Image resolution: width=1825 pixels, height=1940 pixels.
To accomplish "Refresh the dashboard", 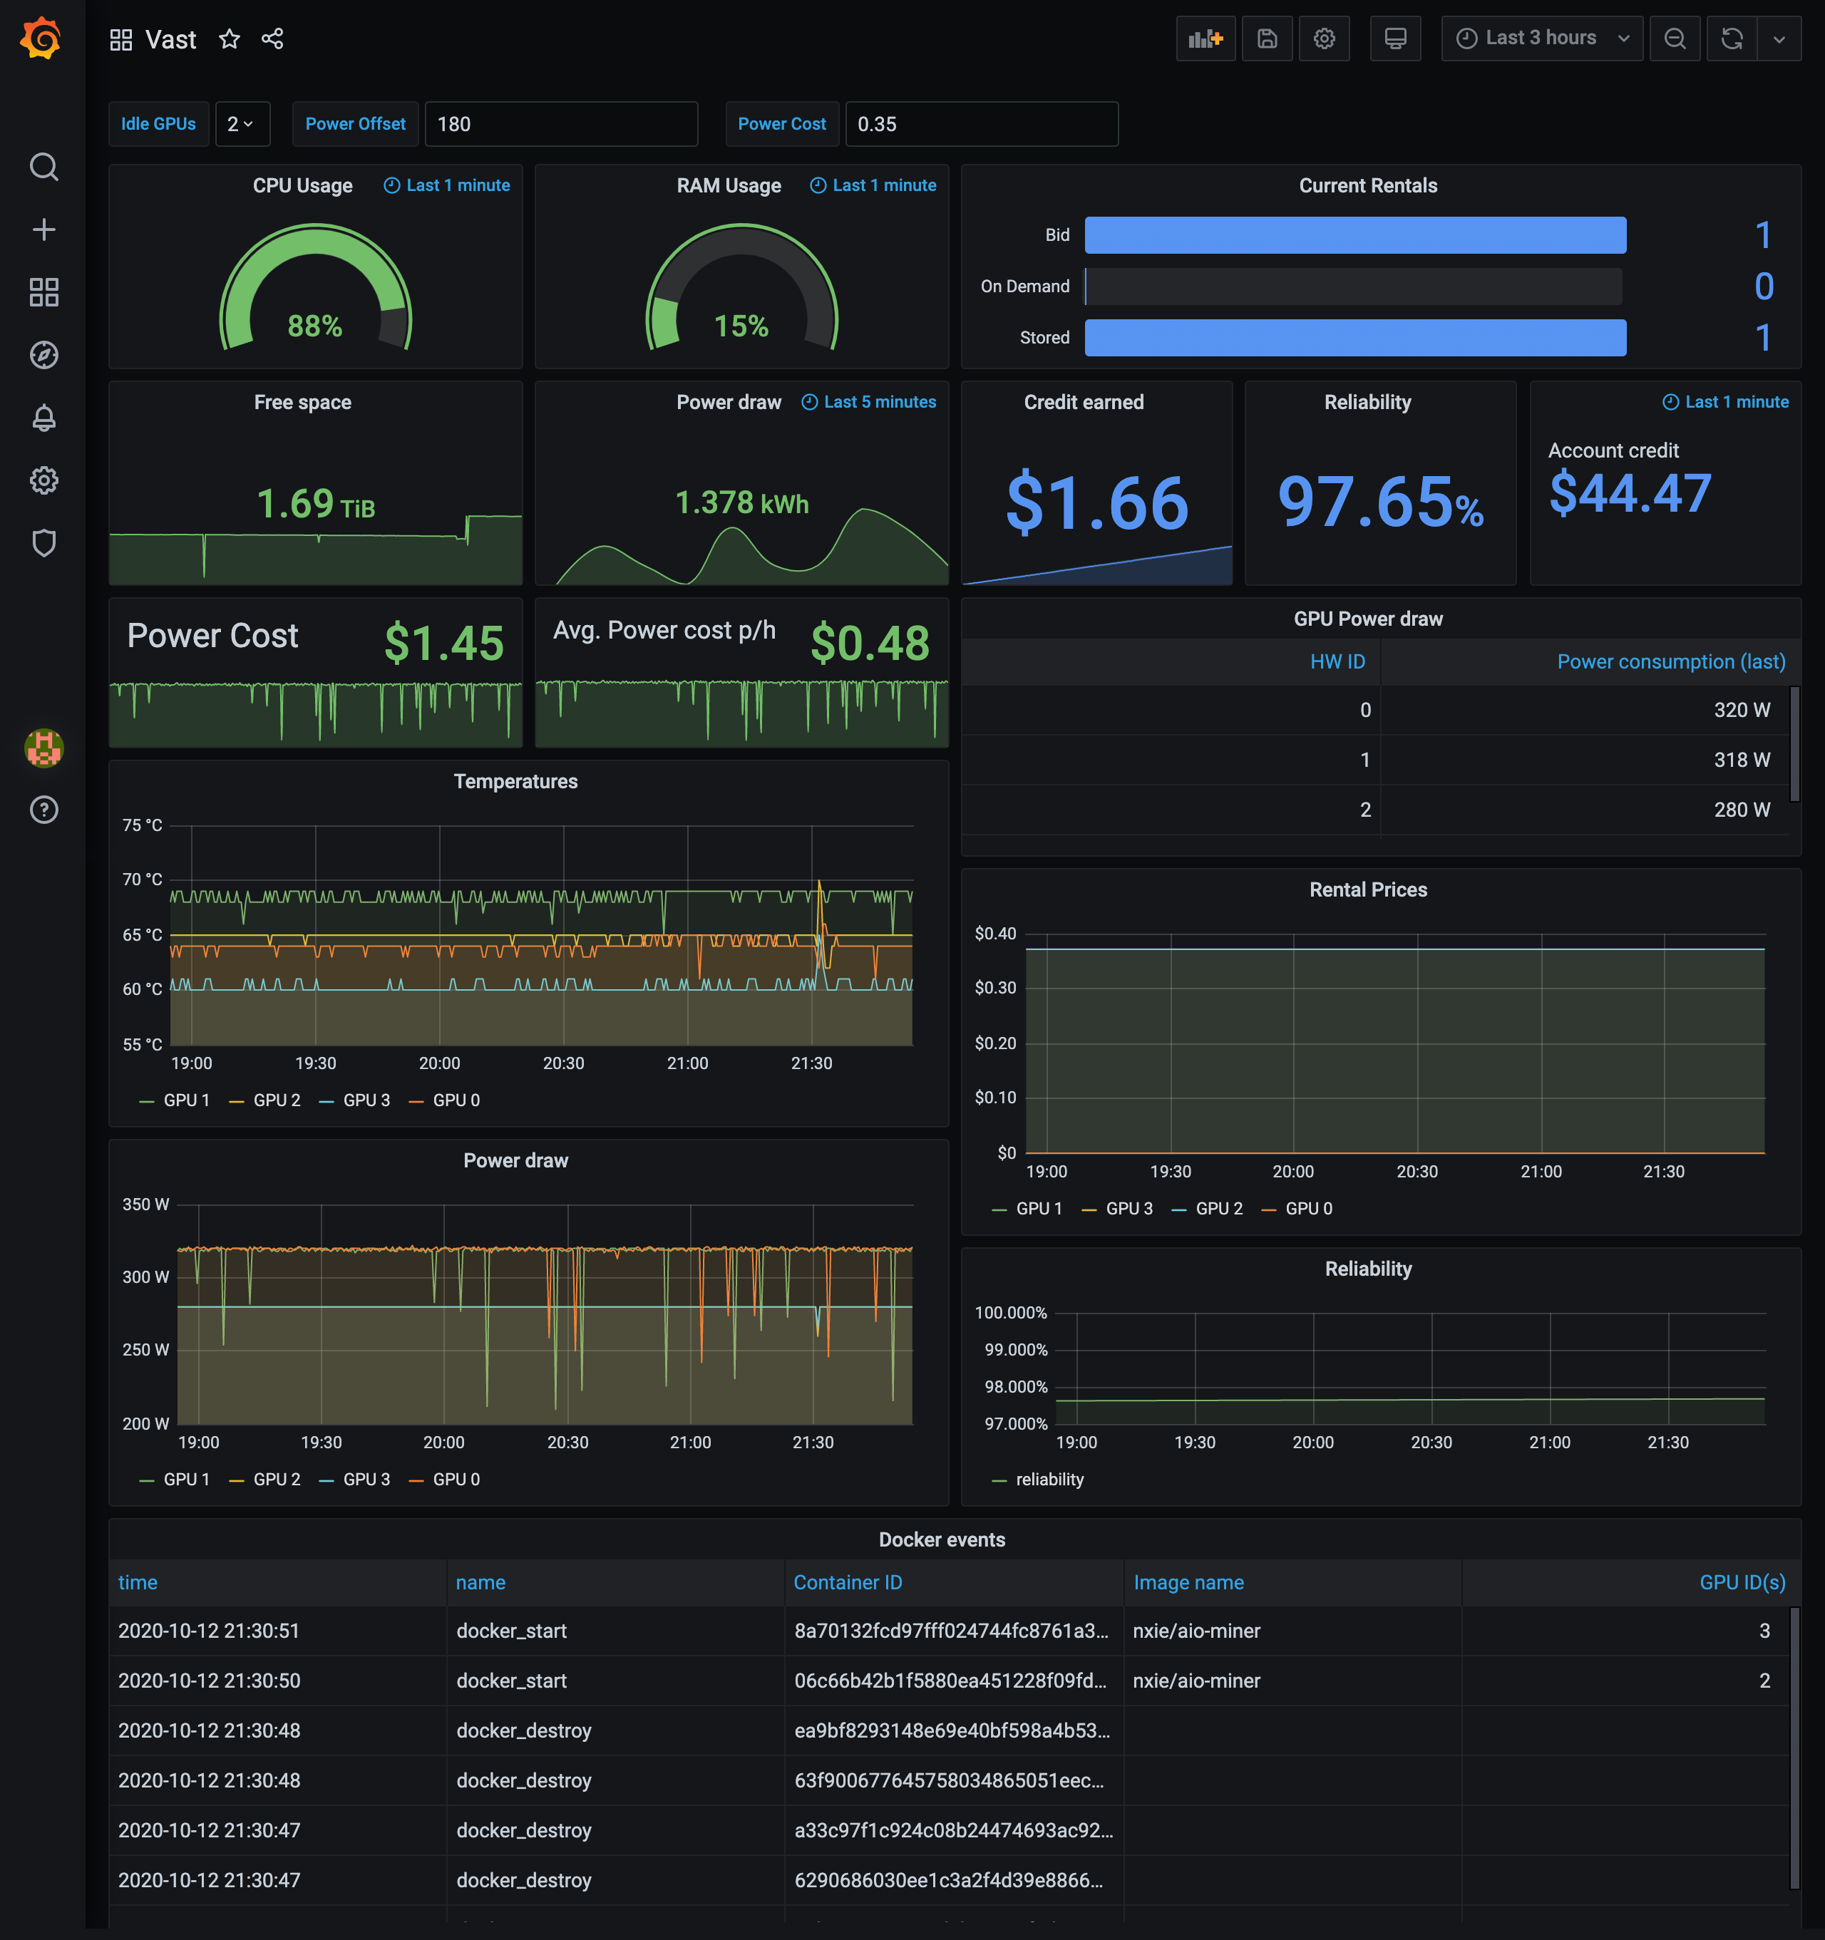I will (1732, 38).
